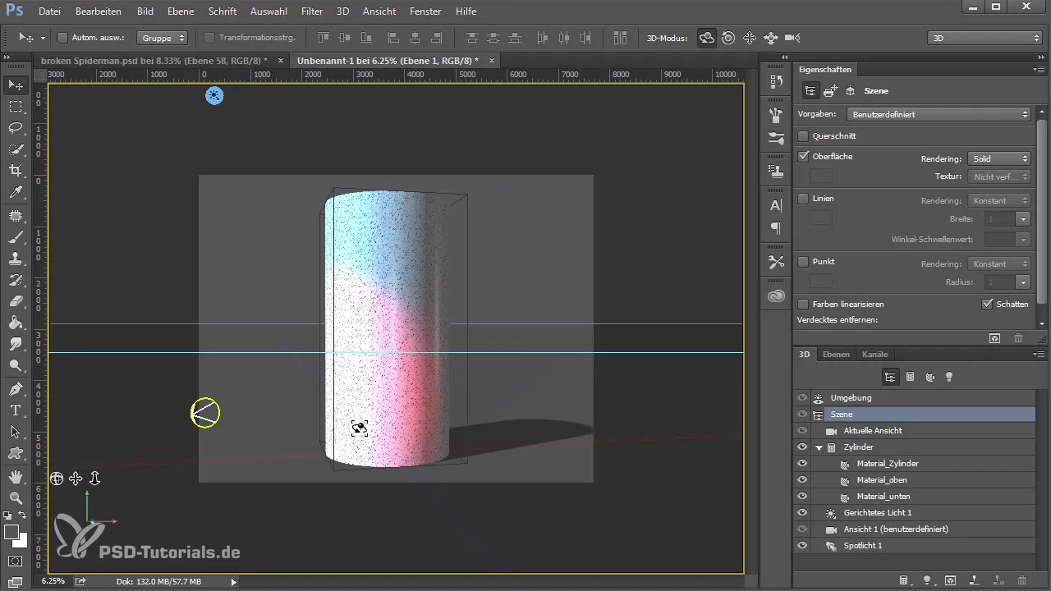Open the 3D workspace dropdown
1051x591 pixels.
(x=984, y=38)
